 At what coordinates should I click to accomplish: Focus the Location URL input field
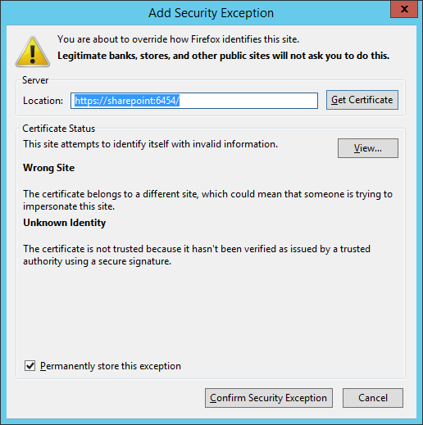194,101
